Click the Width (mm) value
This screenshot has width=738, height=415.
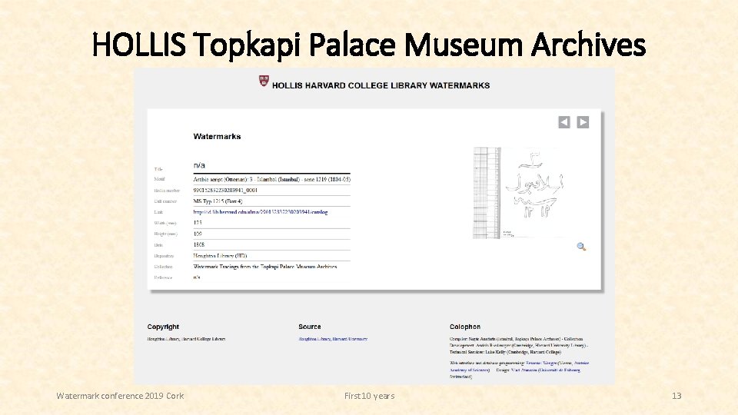pos(198,223)
